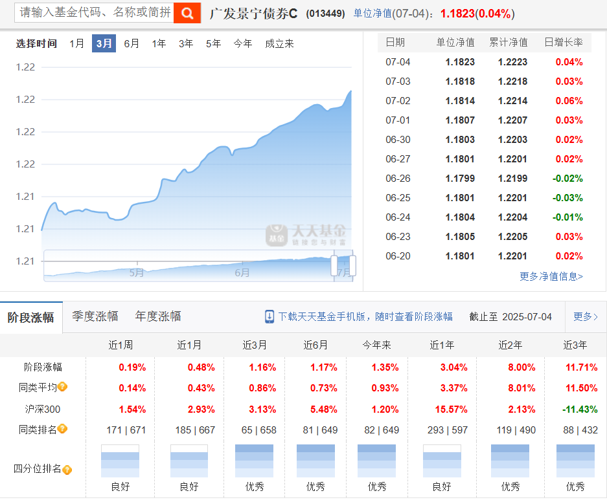607x502 pixels.
Task: Click the 累计净值 column header
Action: click(x=509, y=42)
